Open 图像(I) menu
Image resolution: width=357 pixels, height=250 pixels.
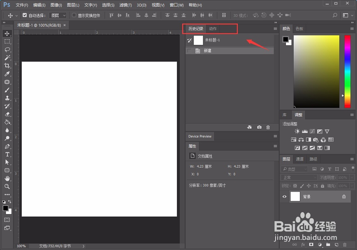pos(56,5)
